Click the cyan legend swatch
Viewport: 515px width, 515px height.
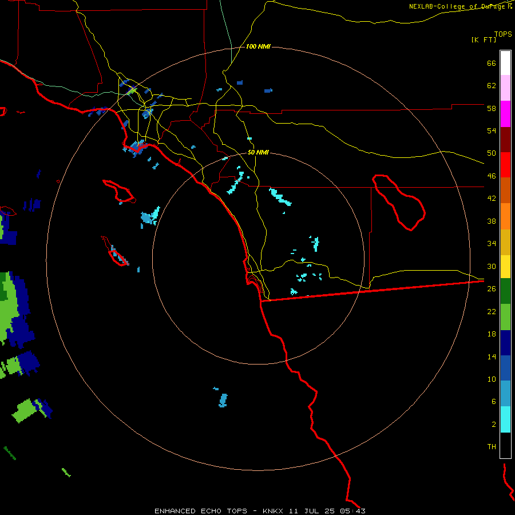(x=505, y=419)
